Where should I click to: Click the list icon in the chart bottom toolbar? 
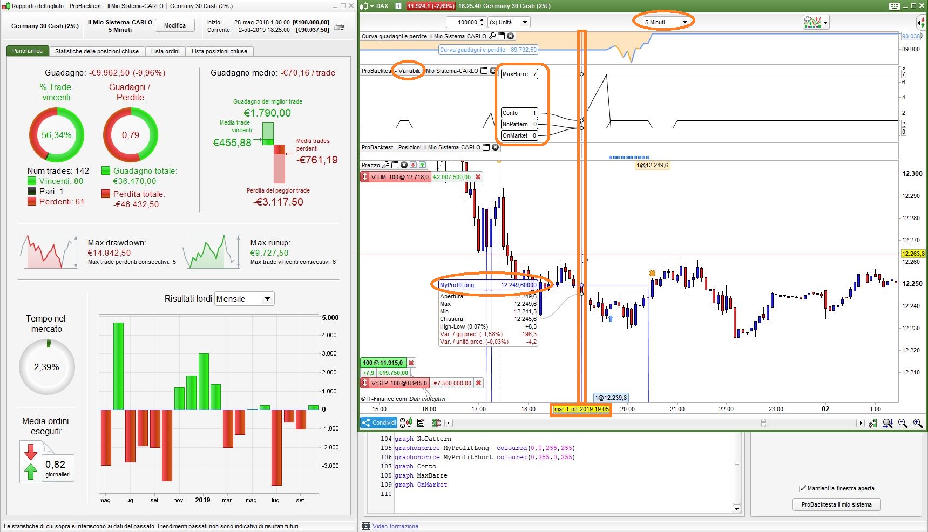point(421,423)
